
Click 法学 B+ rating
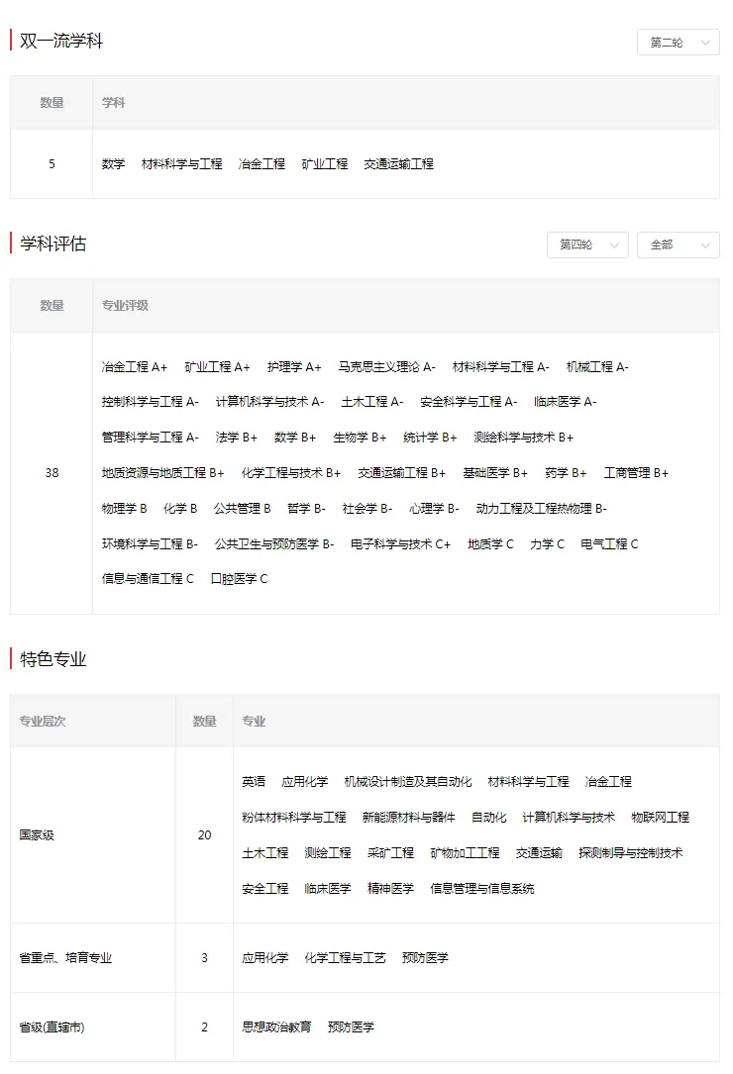coord(237,437)
